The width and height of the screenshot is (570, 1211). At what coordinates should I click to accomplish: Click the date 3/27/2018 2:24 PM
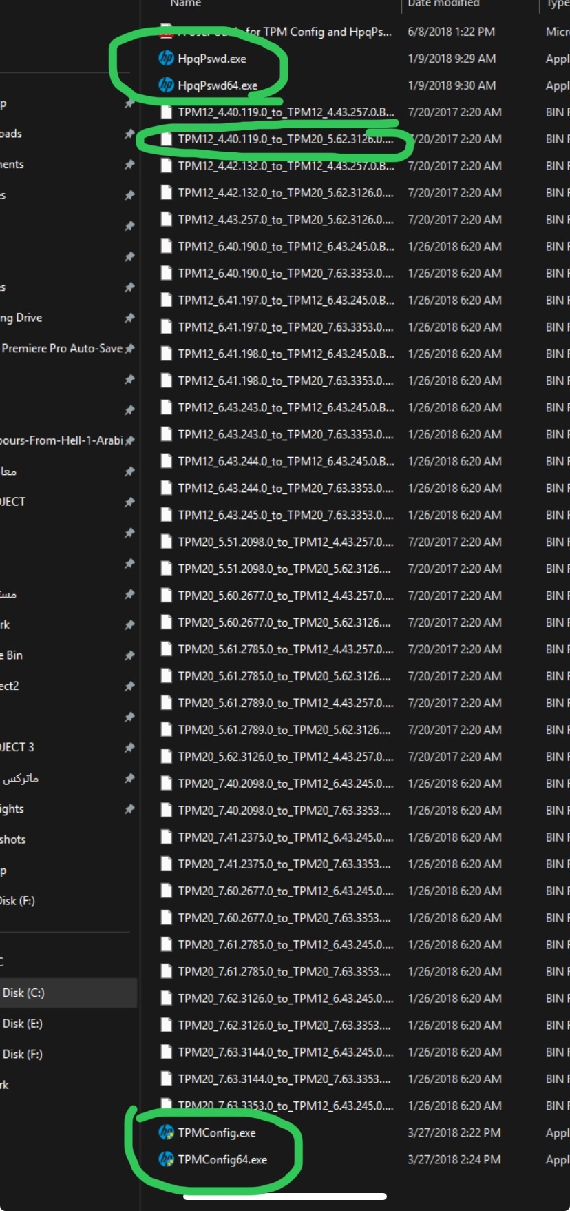click(x=454, y=1159)
